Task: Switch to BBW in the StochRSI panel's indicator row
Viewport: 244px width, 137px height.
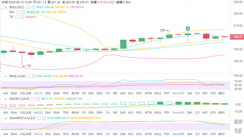Action: pos(221,134)
